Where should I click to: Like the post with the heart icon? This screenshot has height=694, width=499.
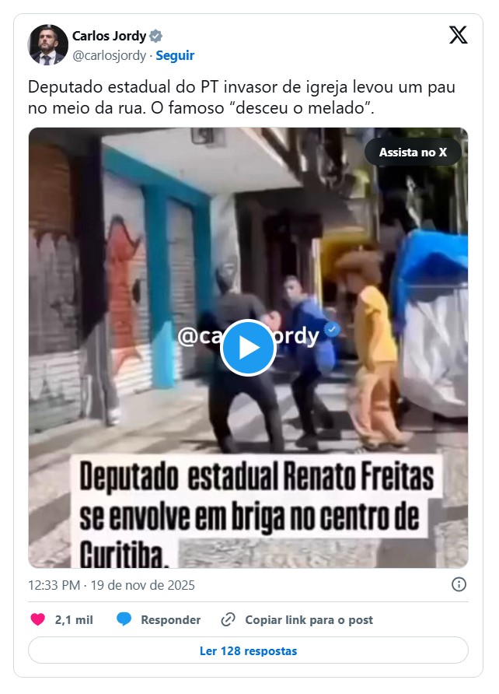coord(37,619)
